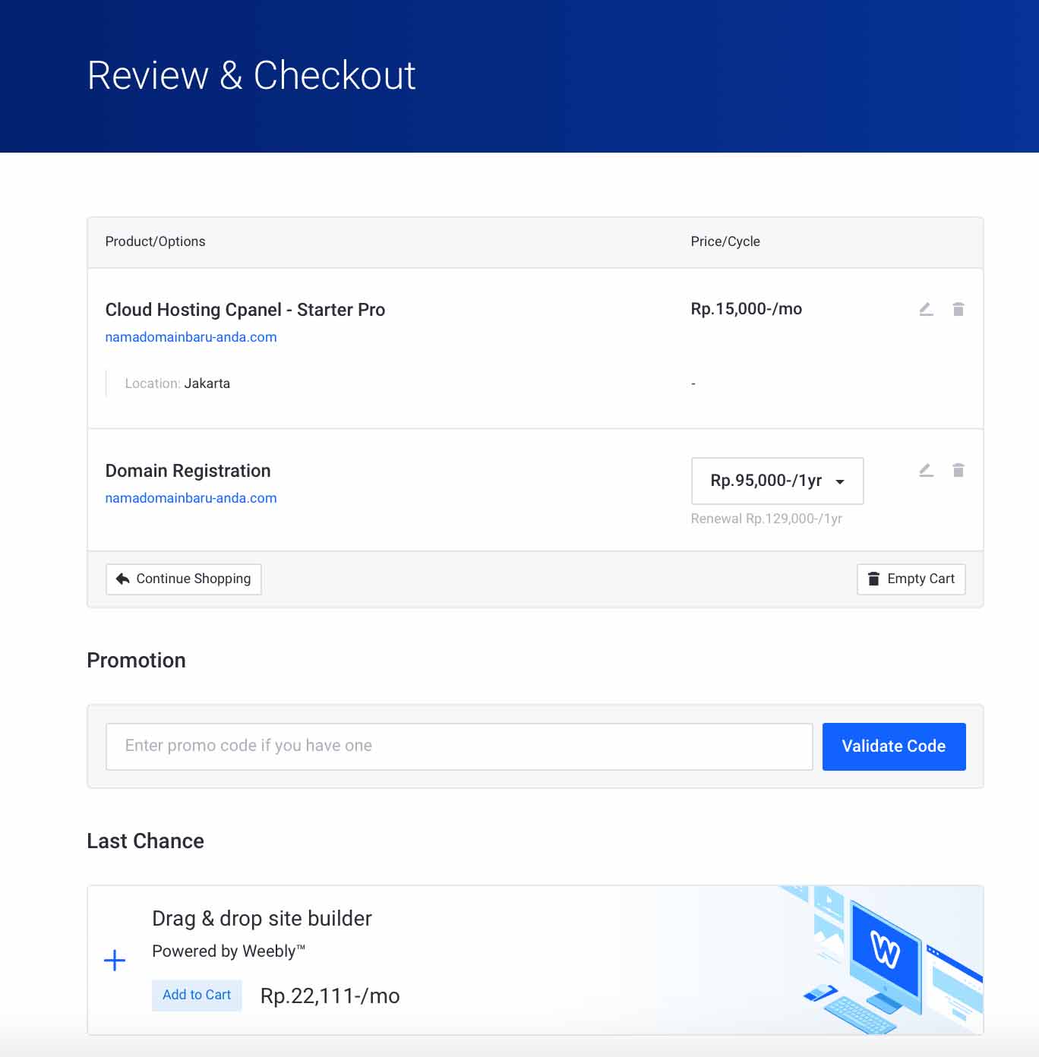The image size is (1039, 1057).
Task: Click the Price/Cycle column header
Action: [725, 241]
